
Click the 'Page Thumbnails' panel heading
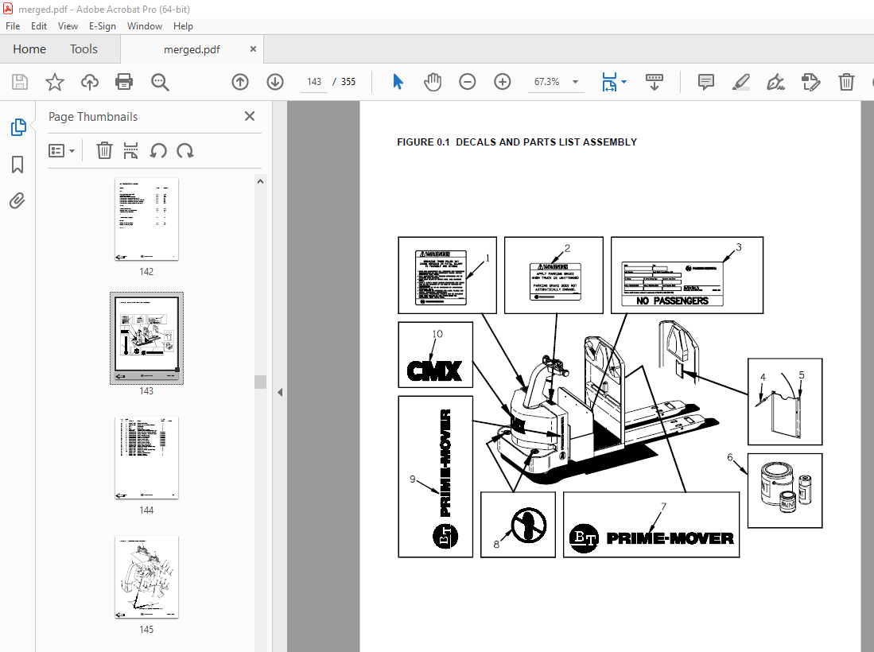point(93,116)
